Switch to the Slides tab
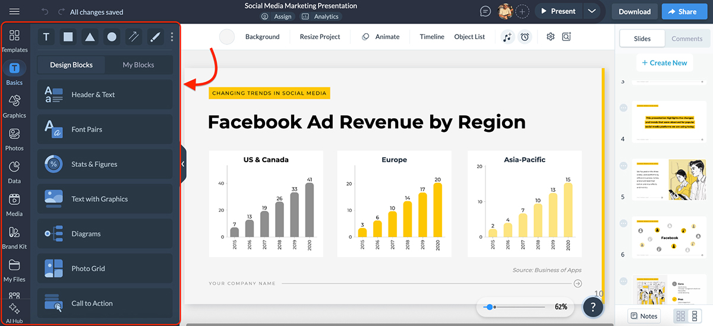Image resolution: width=713 pixels, height=326 pixels. [642, 39]
